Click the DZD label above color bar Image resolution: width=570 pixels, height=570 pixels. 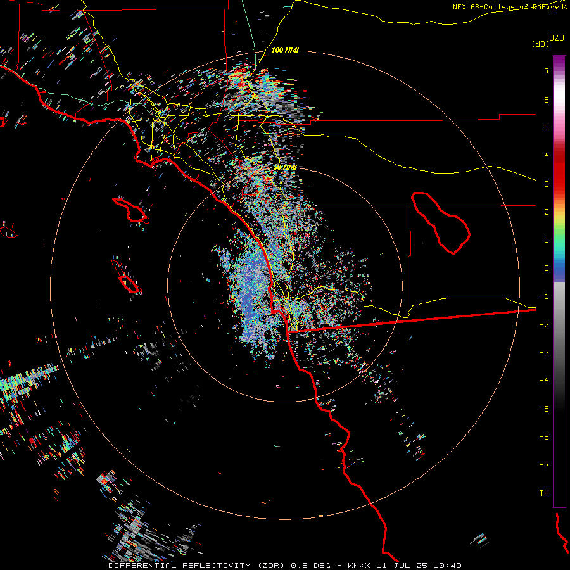pyautogui.click(x=557, y=38)
